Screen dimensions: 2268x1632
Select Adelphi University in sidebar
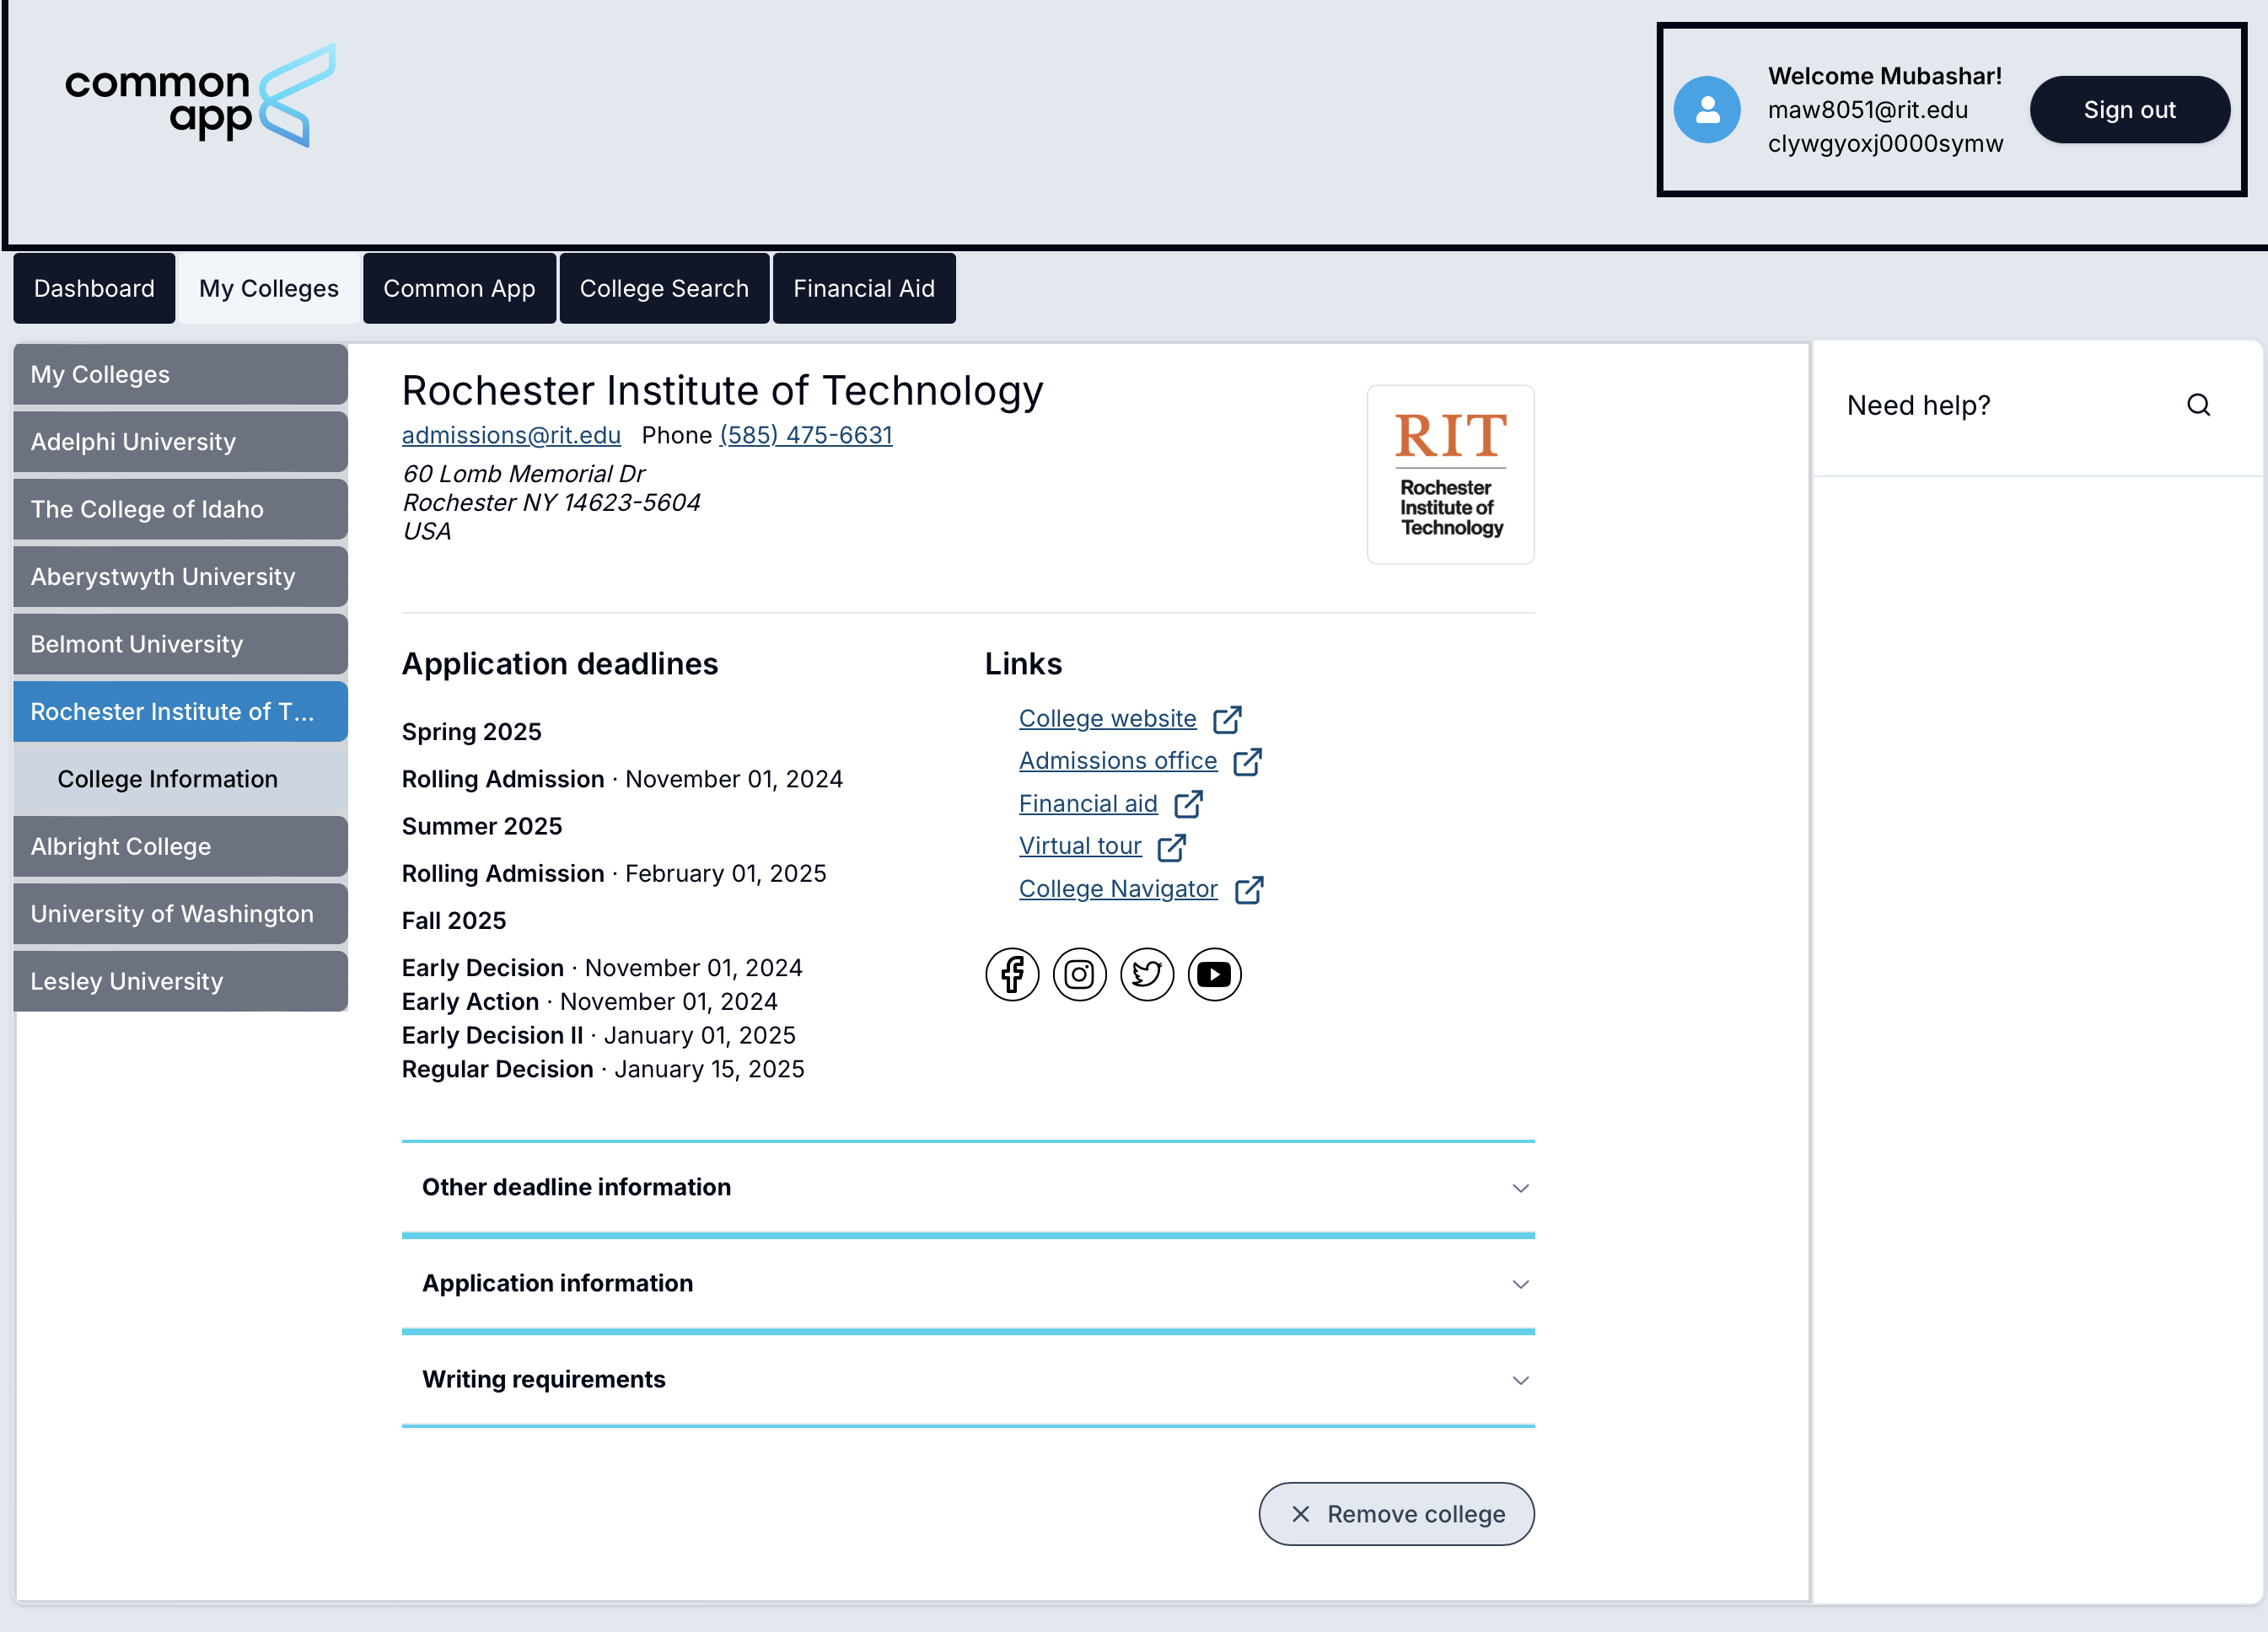[x=180, y=442]
